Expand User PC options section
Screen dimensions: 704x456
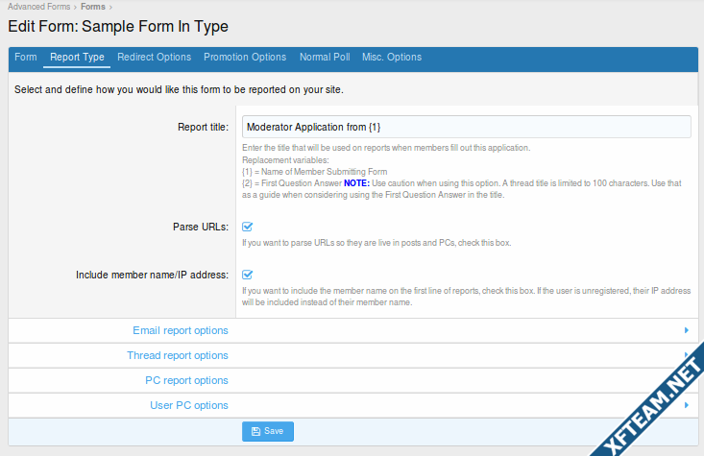[x=352, y=406]
